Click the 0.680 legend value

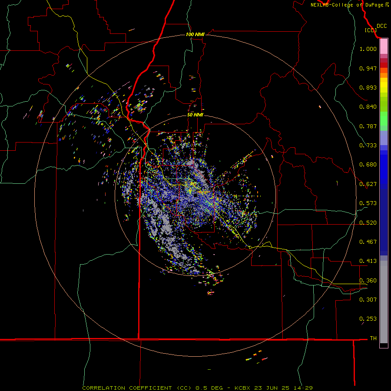click(x=368, y=165)
